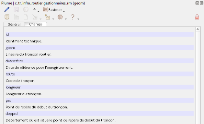Float the Plume panel with undock button

[x=197, y=3]
